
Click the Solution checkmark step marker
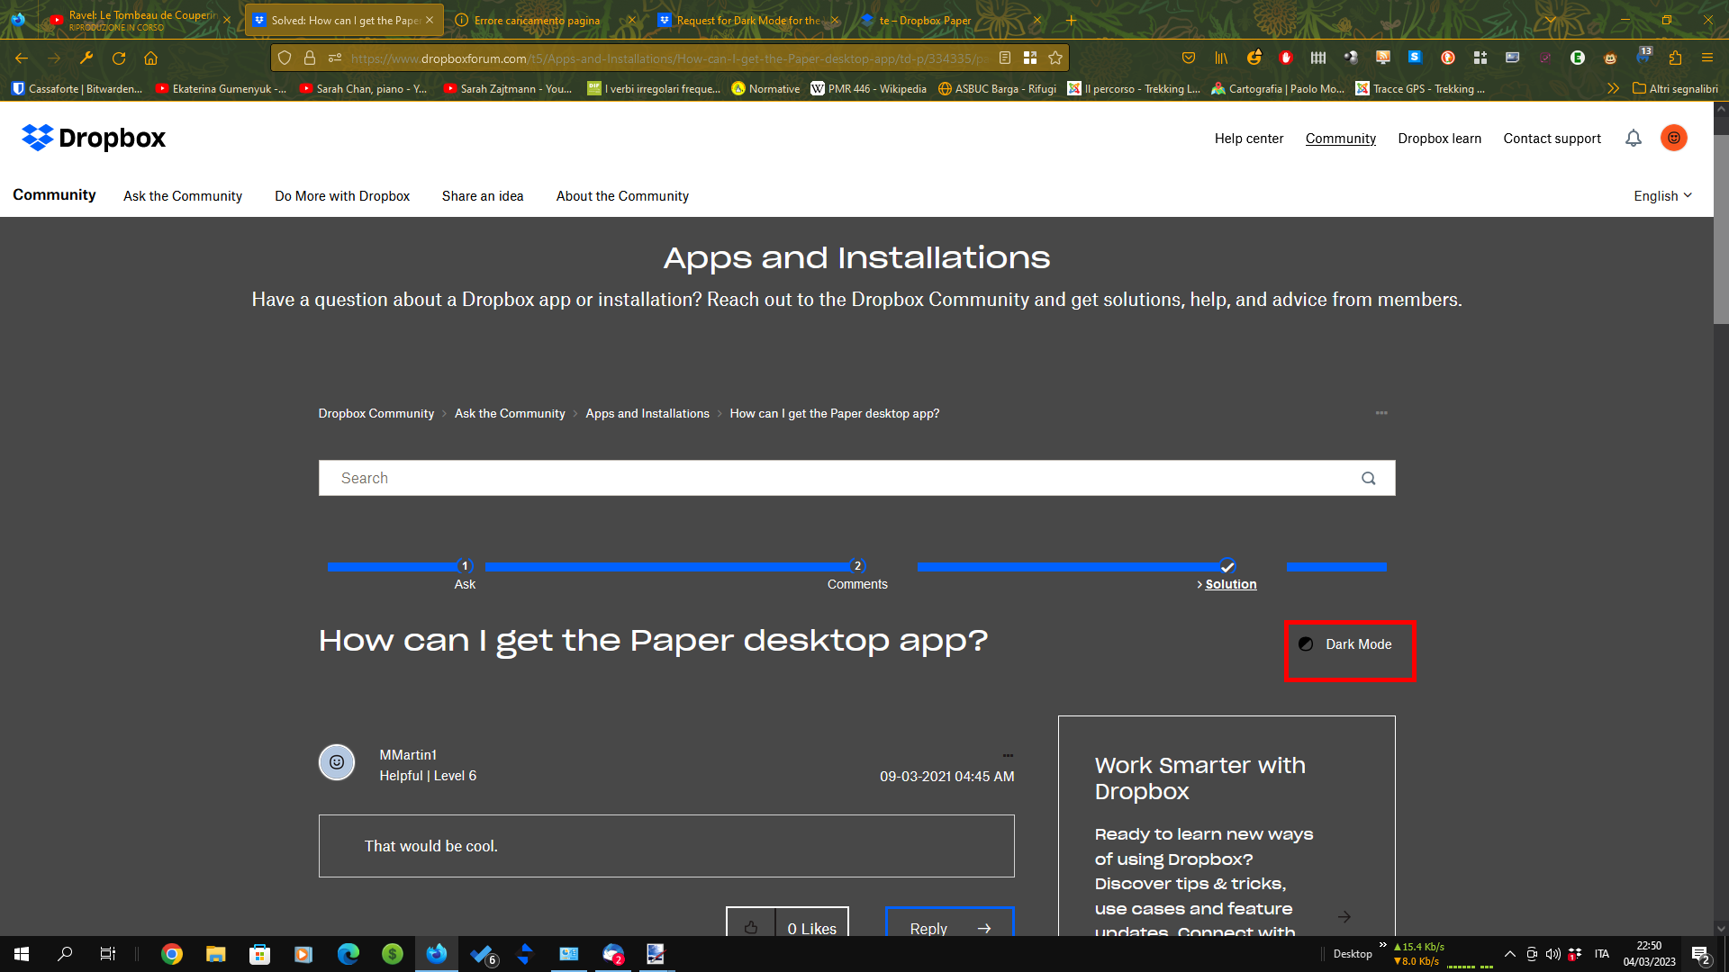(x=1227, y=566)
